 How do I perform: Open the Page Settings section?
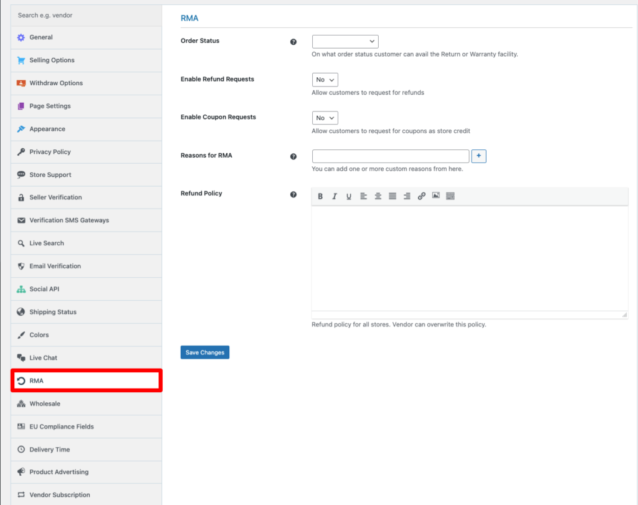[x=86, y=106]
